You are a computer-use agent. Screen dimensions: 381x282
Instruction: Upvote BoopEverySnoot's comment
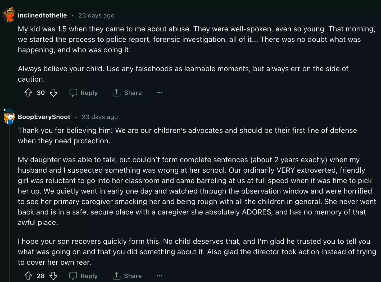28,276
